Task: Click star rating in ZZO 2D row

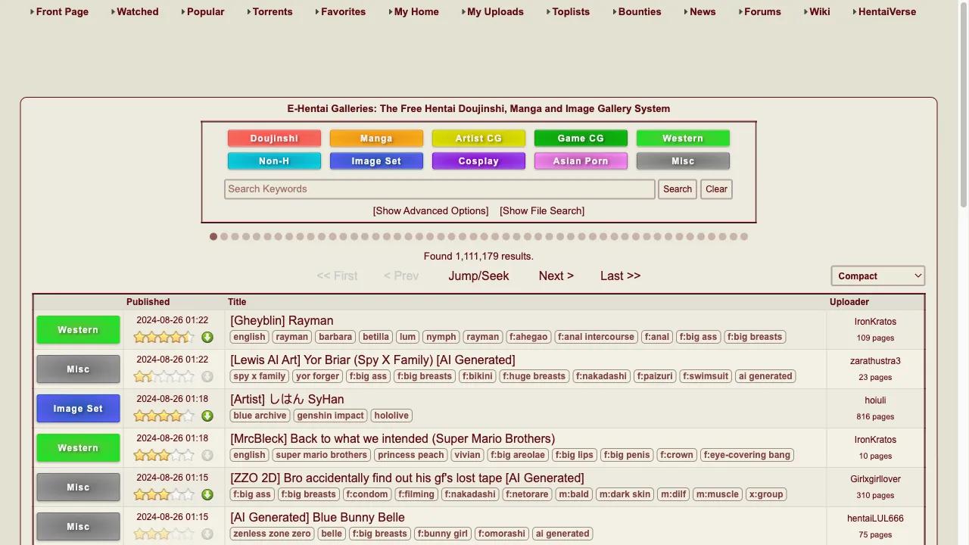Action: pos(164,494)
